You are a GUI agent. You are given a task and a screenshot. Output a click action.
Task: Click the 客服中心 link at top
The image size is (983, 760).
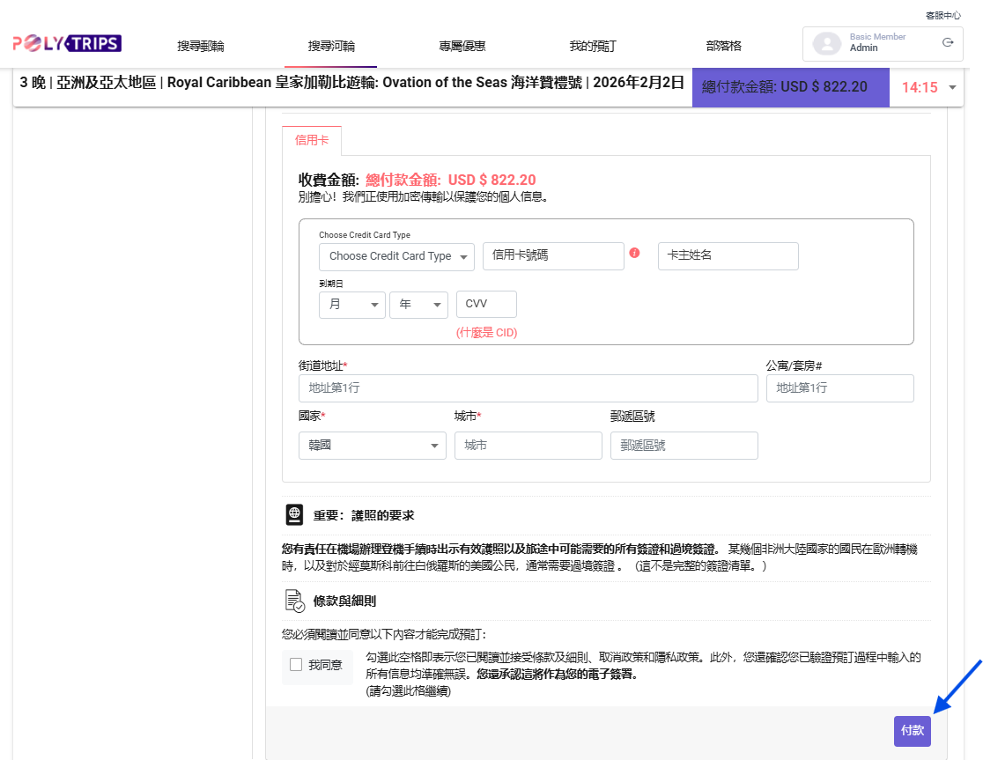tap(942, 15)
